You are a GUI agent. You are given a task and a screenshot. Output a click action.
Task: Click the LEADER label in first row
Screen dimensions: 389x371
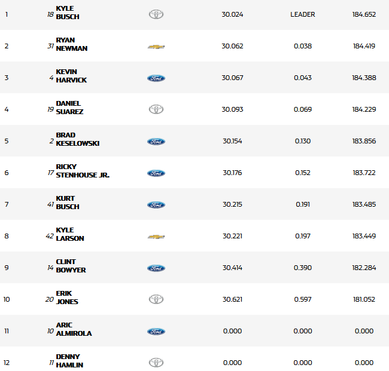click(x=302, y=14)
